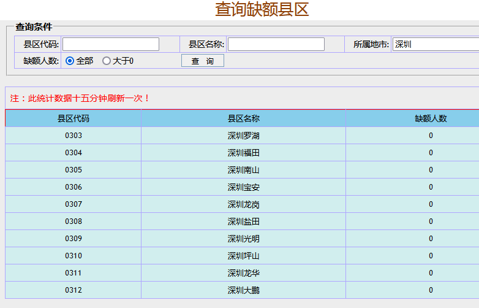Click the red 注 refresh notice text
Screen dimensions: 479x308
point(80,98)
